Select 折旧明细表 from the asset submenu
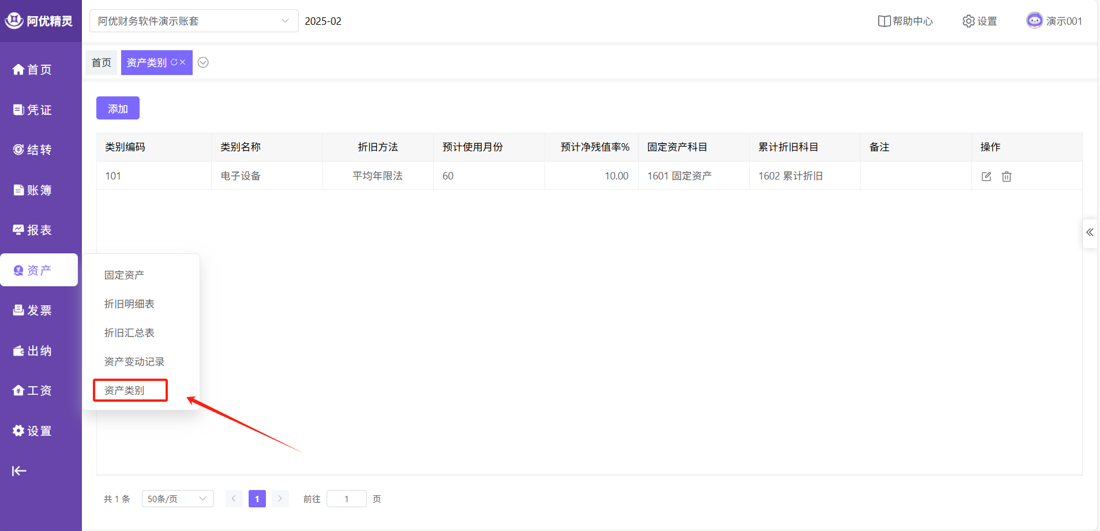The width and height of the screenshot is (1100, 531). (129, 304)
